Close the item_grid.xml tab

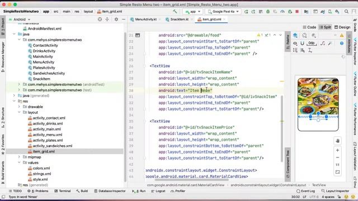click(x=224, y=20)
